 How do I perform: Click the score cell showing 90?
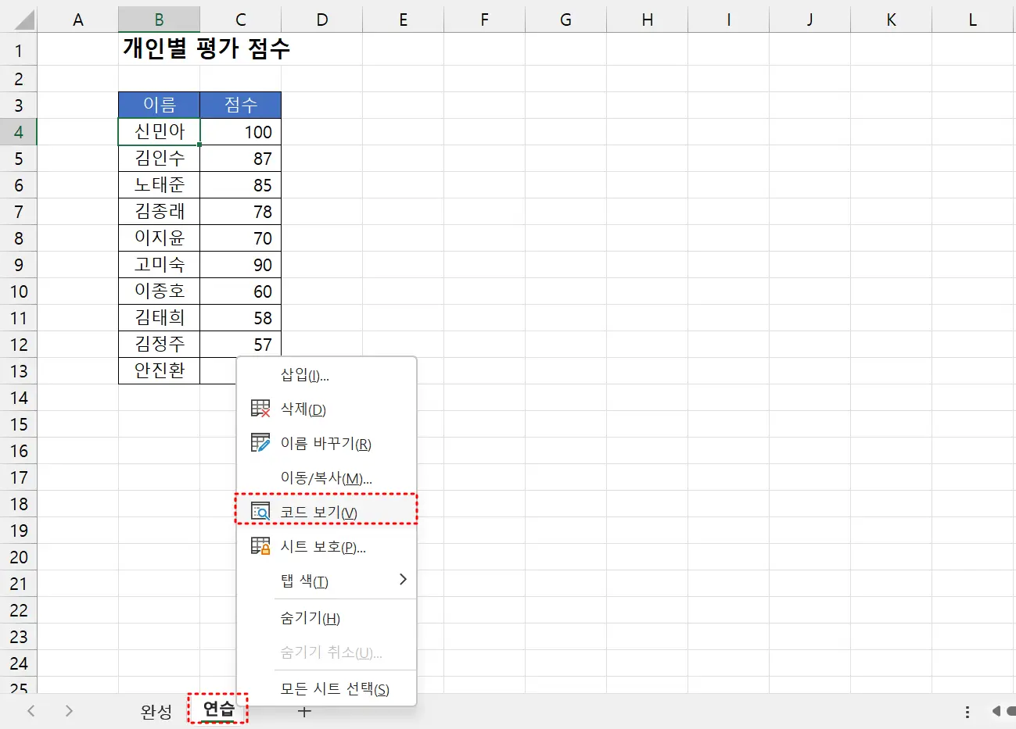click(241, 265)
